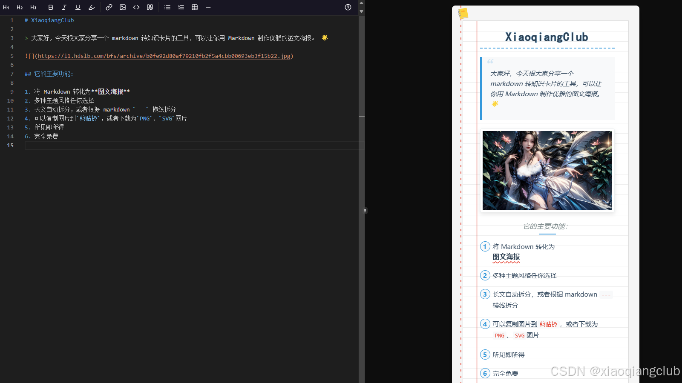This screenshot has height=383, width=682.
Task: Click the image URL link in line 5
Action: (164, 56)
